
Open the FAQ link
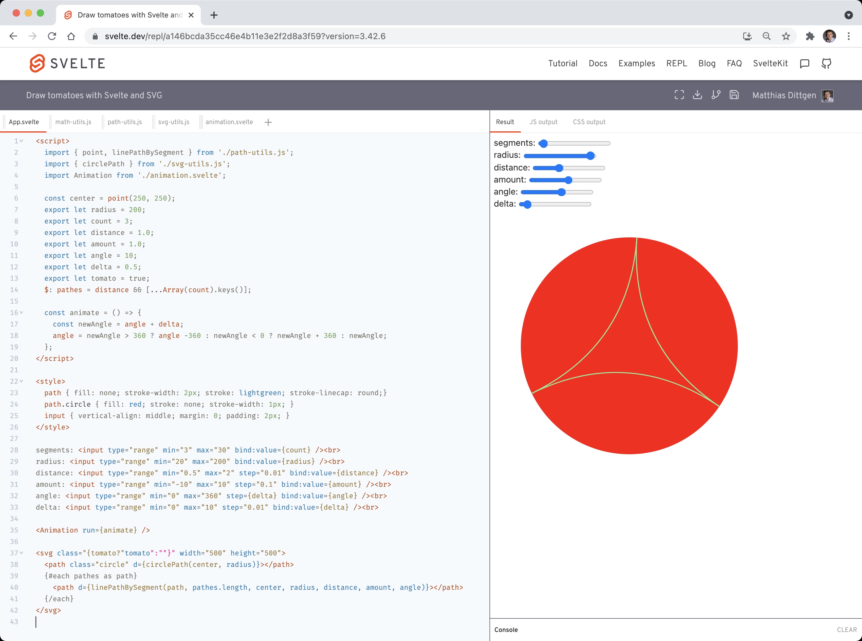[x=734, y=63]
